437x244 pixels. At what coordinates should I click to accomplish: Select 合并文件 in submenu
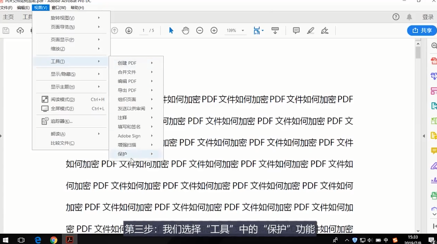pos(136,72)
